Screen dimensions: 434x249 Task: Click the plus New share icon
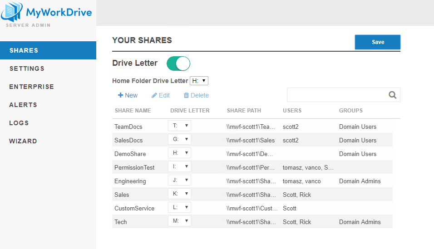pyautogui.click(x=120, y=95)
